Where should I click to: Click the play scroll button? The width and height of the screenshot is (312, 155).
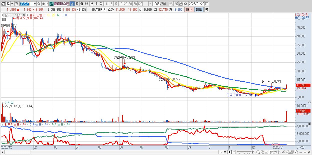(x=221, y=152)
